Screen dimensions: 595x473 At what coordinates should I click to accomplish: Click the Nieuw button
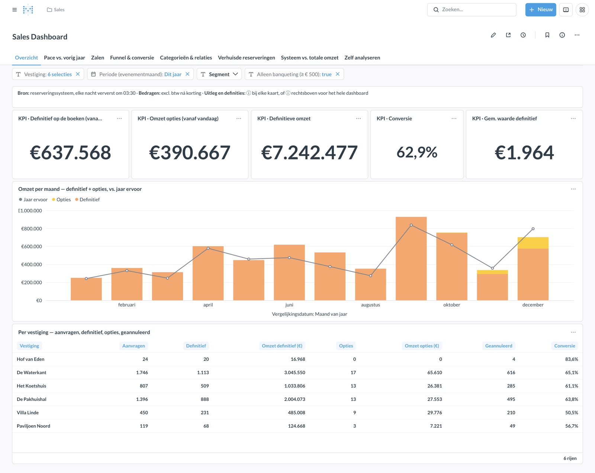click(x=540, y=10)
